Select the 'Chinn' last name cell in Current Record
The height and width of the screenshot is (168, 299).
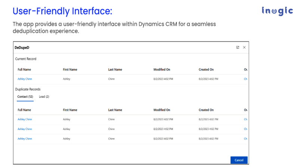tap(111, 79)
